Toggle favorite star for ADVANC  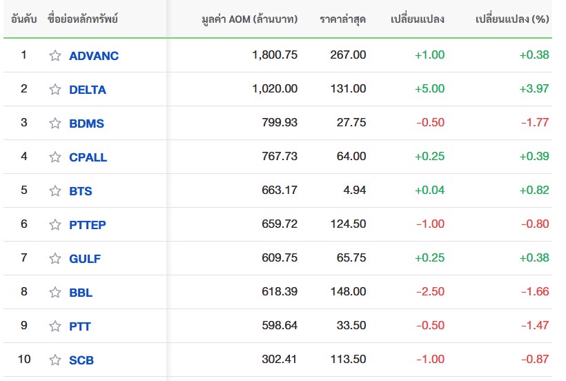pyautogui.click(x=55, y=56)
